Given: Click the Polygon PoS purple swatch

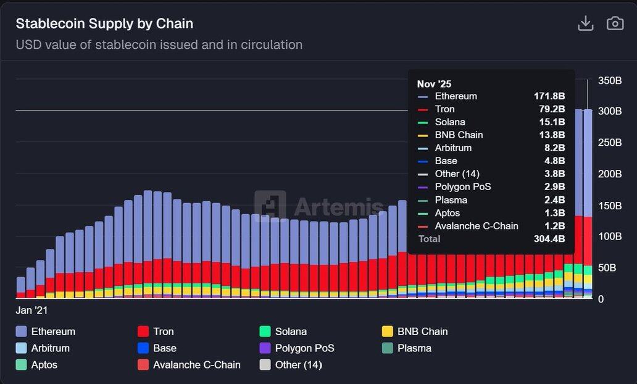Looking at the screenshot, I should 265,348.
